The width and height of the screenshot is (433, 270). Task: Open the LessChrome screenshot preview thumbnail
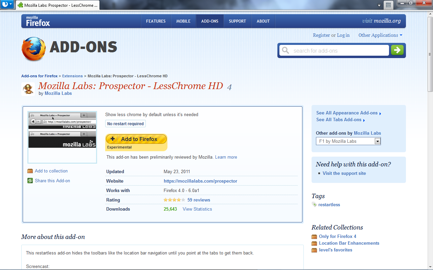point(62,137)
